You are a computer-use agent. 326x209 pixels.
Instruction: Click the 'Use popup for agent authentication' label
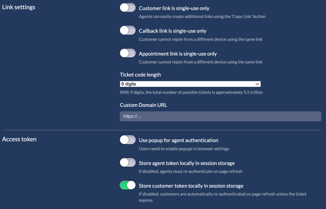[x=178, y=140]
